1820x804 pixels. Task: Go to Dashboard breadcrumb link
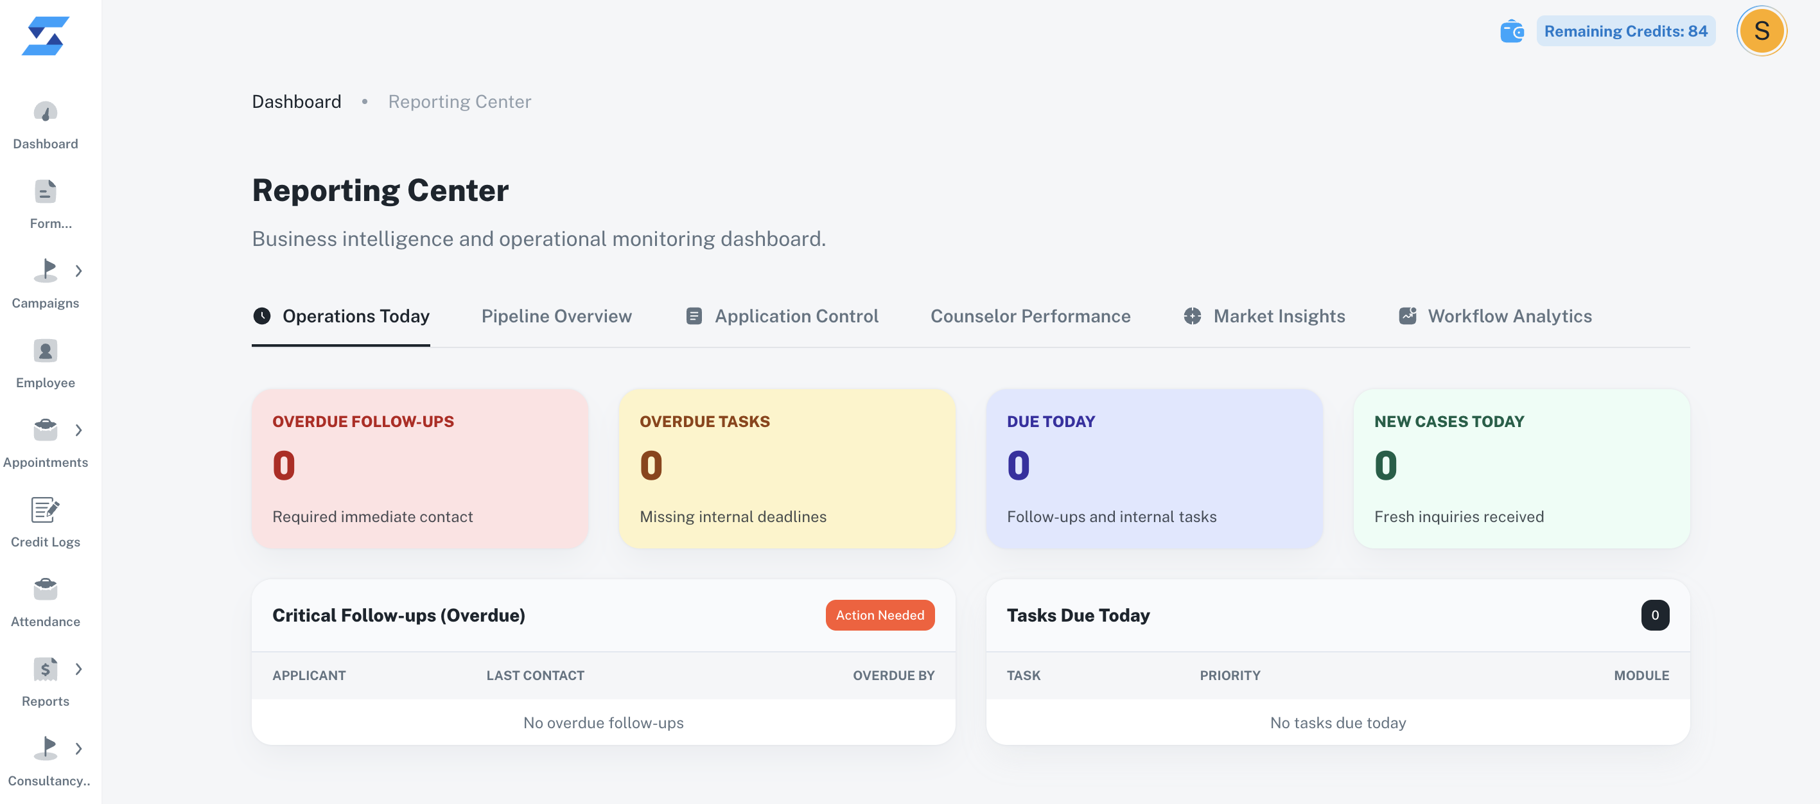[297, 101]
